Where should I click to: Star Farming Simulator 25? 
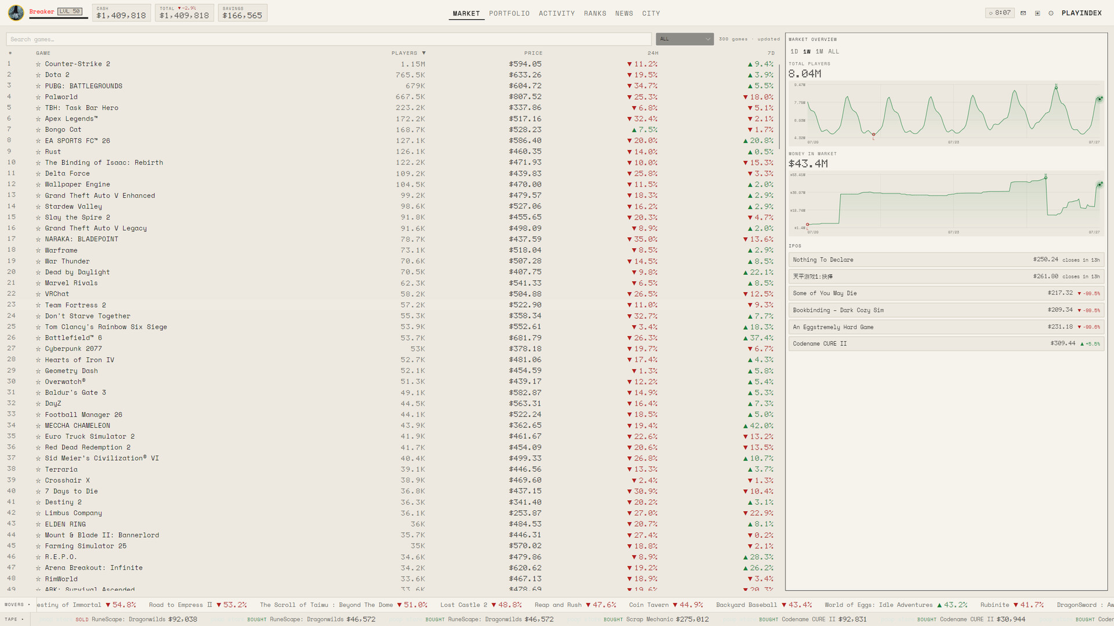(38, 547)
